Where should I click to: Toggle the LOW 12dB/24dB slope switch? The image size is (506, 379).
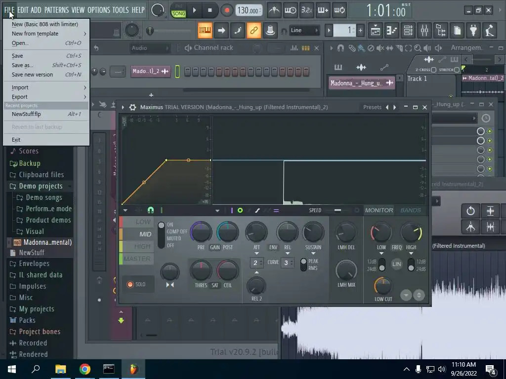click(382, 265)
